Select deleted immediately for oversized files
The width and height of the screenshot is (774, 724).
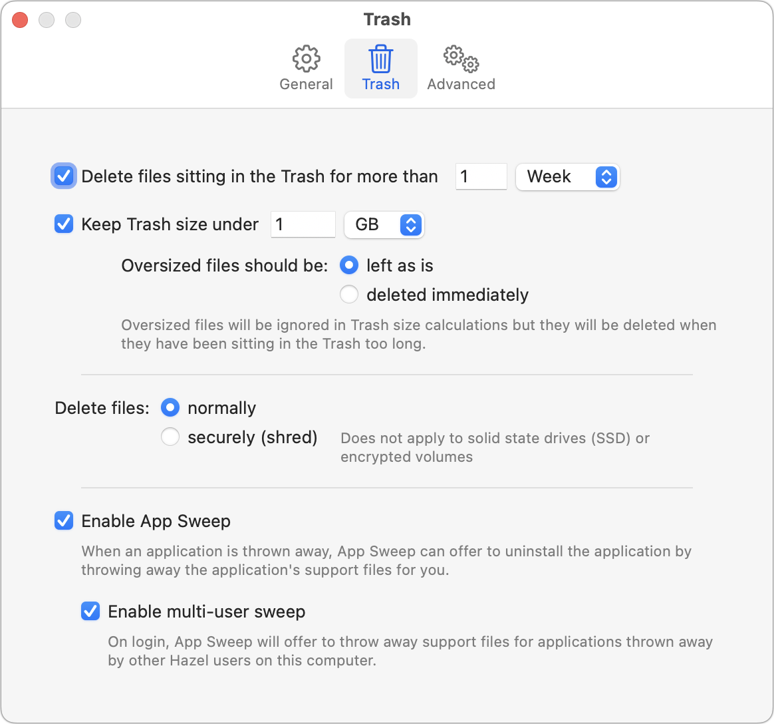click(348, 294)
